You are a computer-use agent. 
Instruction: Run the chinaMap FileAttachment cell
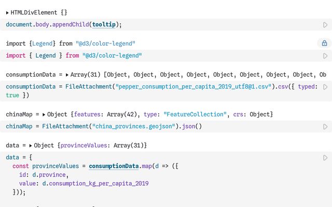325,127
